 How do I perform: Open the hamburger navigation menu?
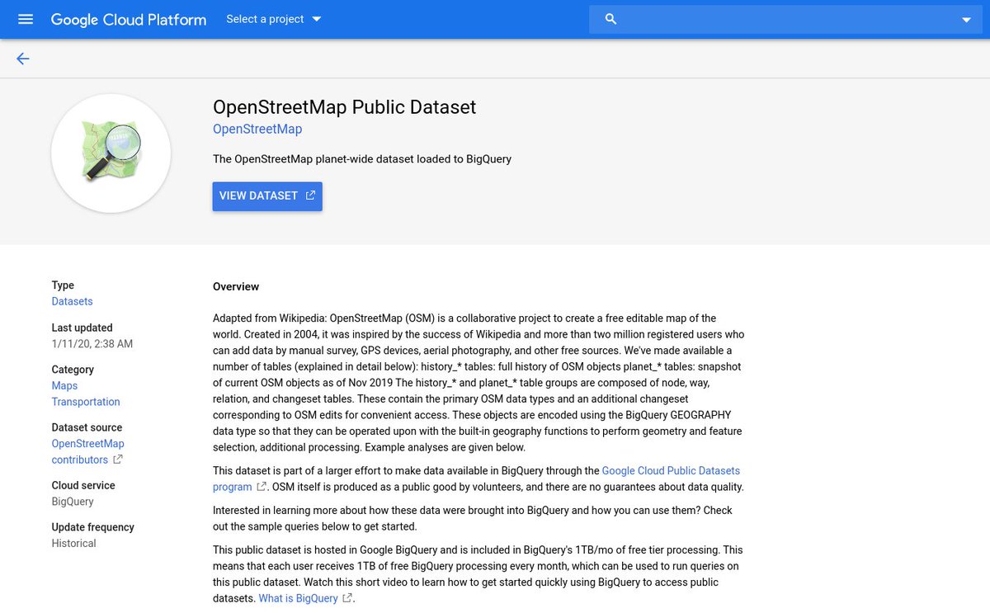(26, 19)
